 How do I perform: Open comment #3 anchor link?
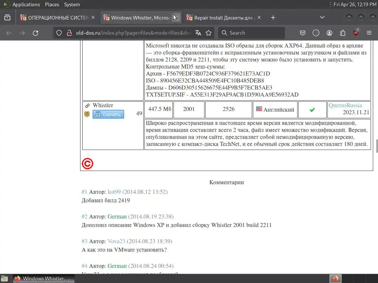85,241
